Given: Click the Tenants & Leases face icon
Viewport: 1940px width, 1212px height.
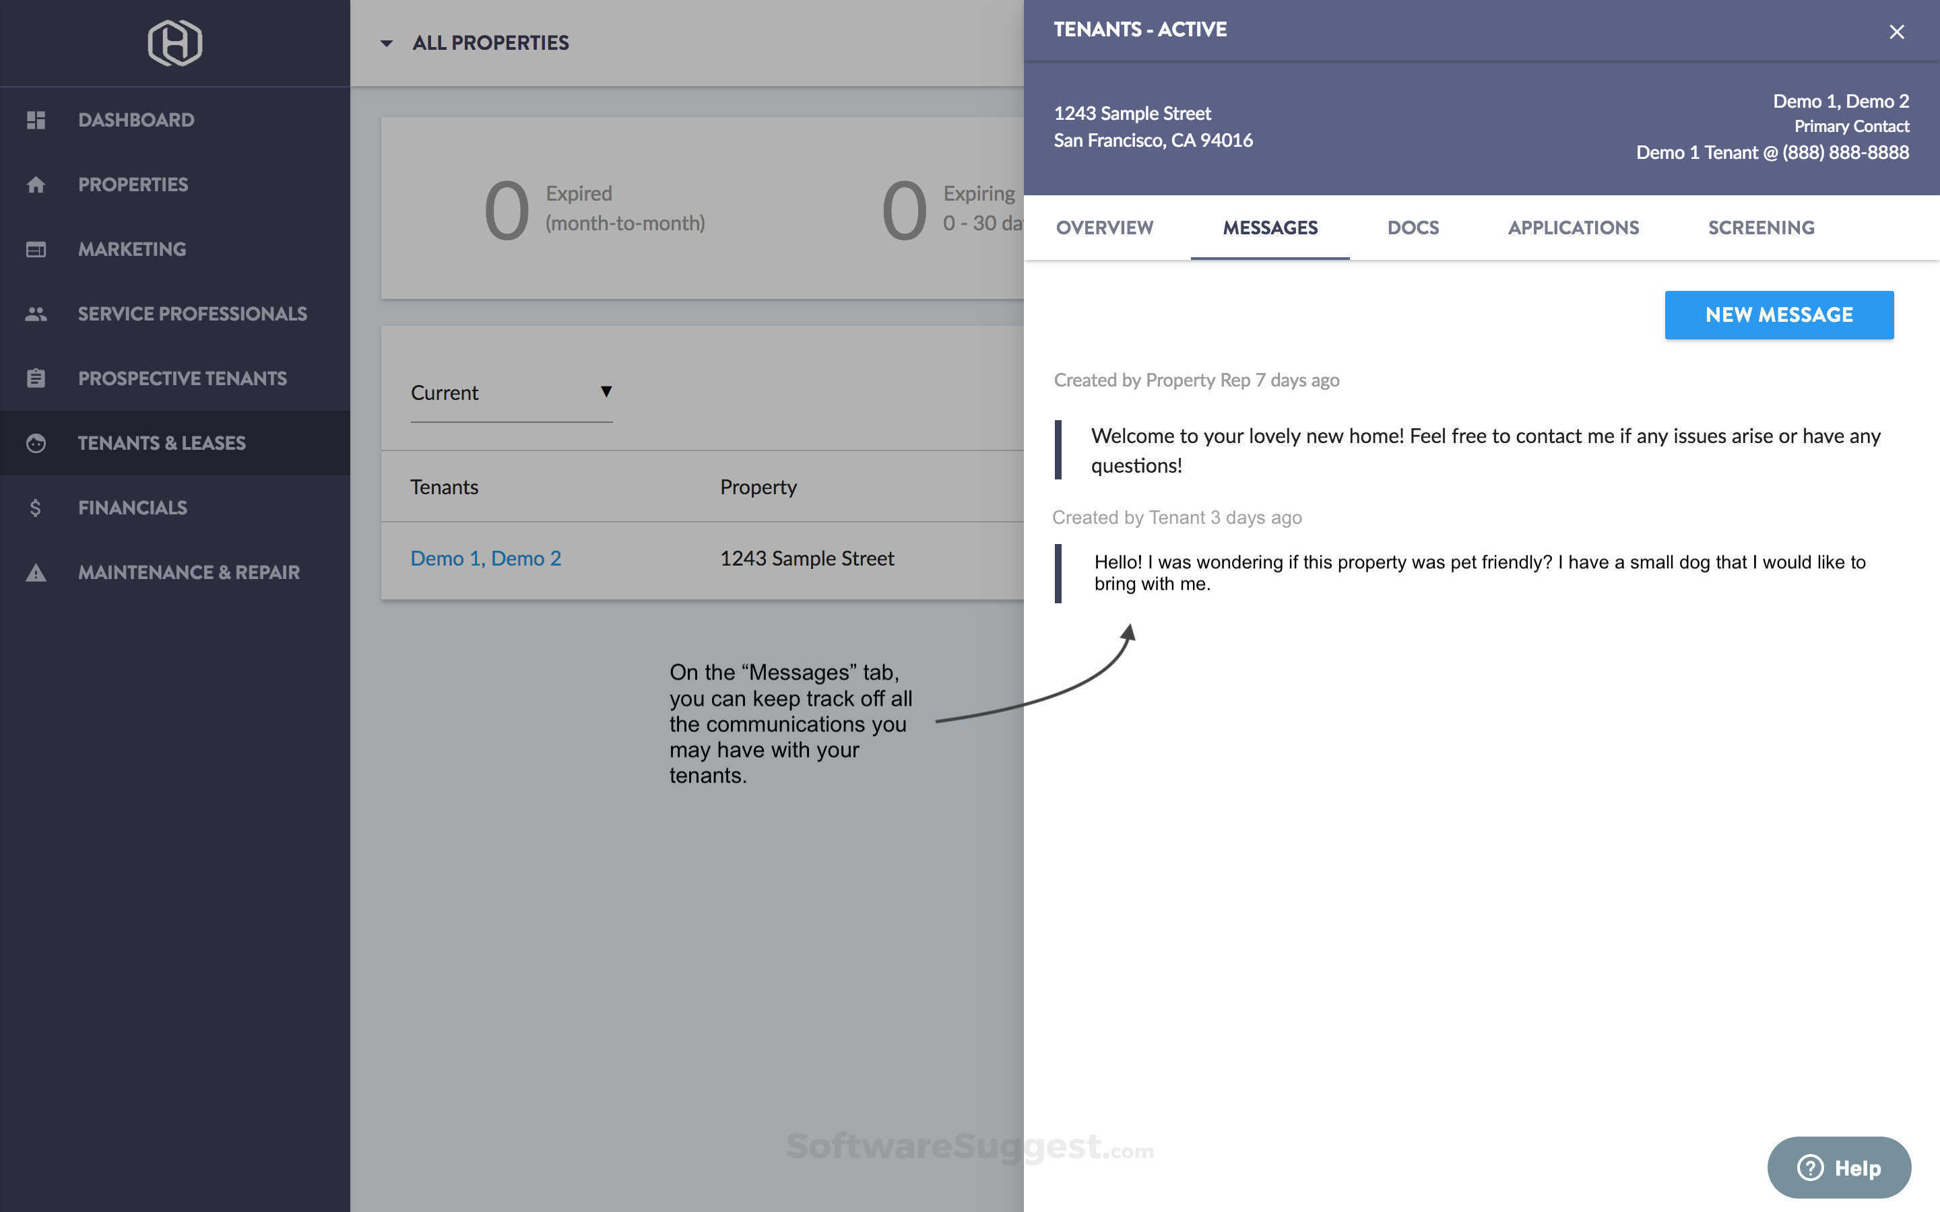Looking at the screenshot, I should point(35,443).
